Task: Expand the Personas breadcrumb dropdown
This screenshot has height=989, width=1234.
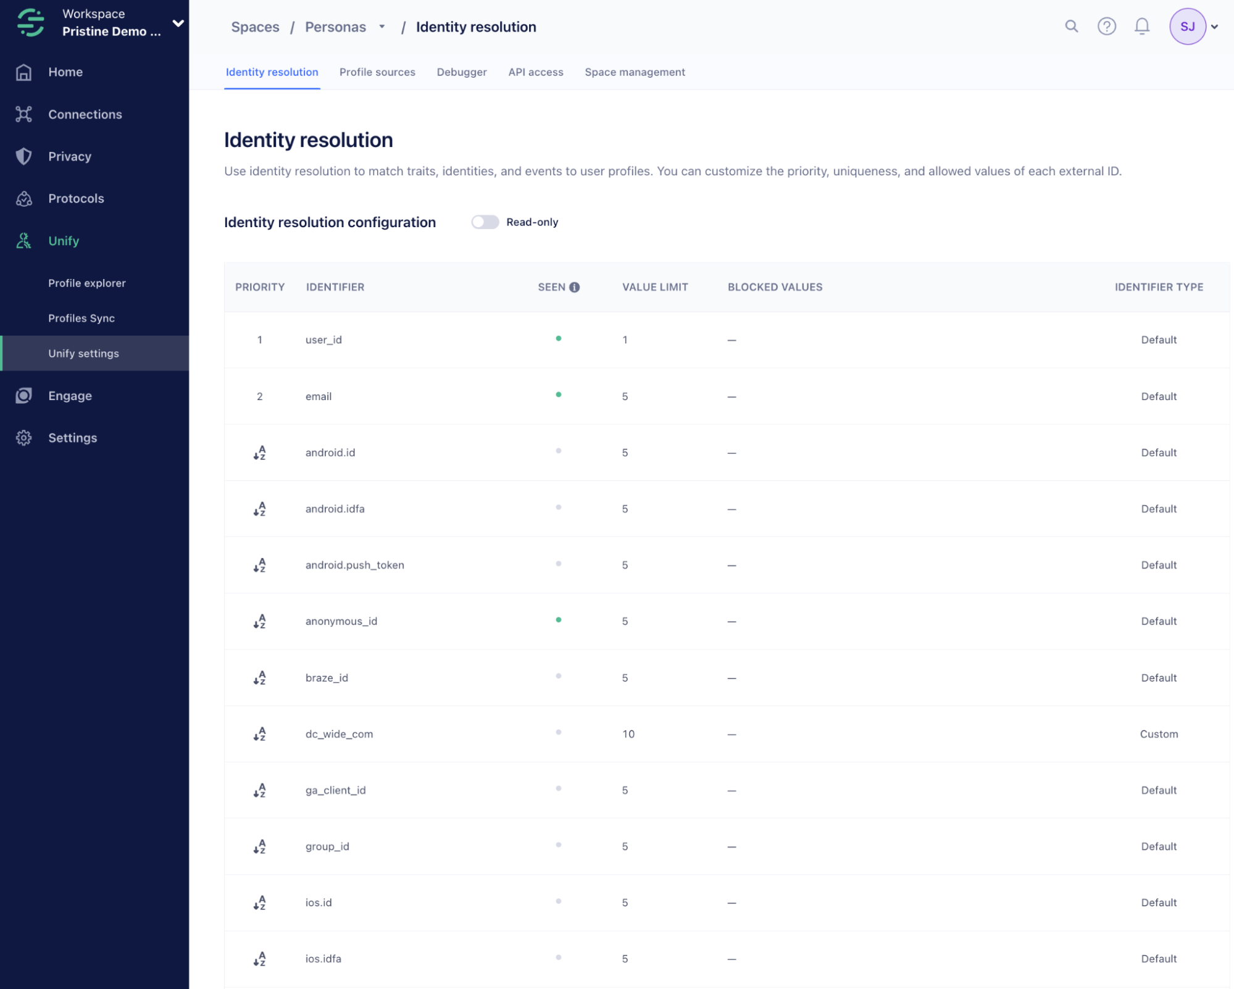Action: tap(381, 27)
